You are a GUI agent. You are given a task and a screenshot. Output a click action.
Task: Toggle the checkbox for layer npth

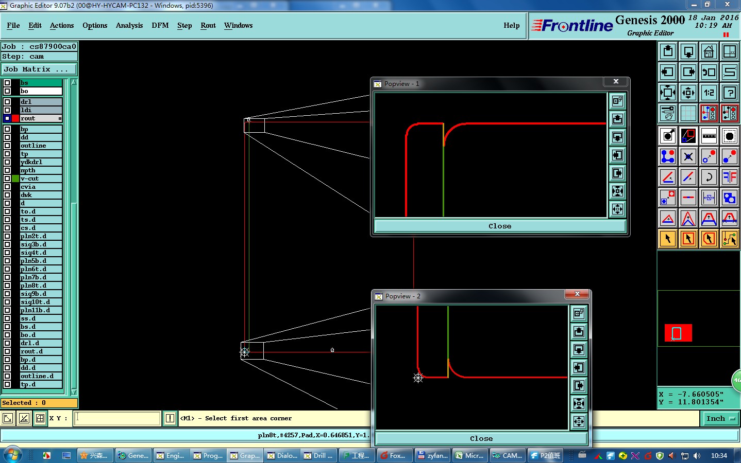(7, 170)
